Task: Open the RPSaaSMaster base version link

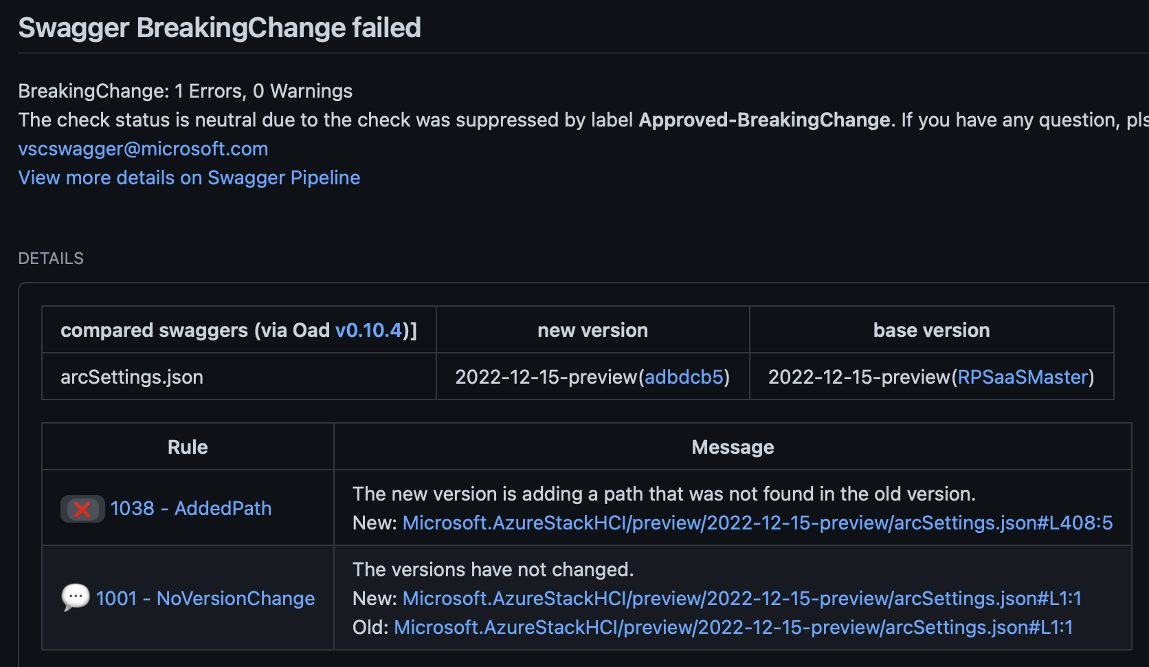Action: click(1023, 377)
